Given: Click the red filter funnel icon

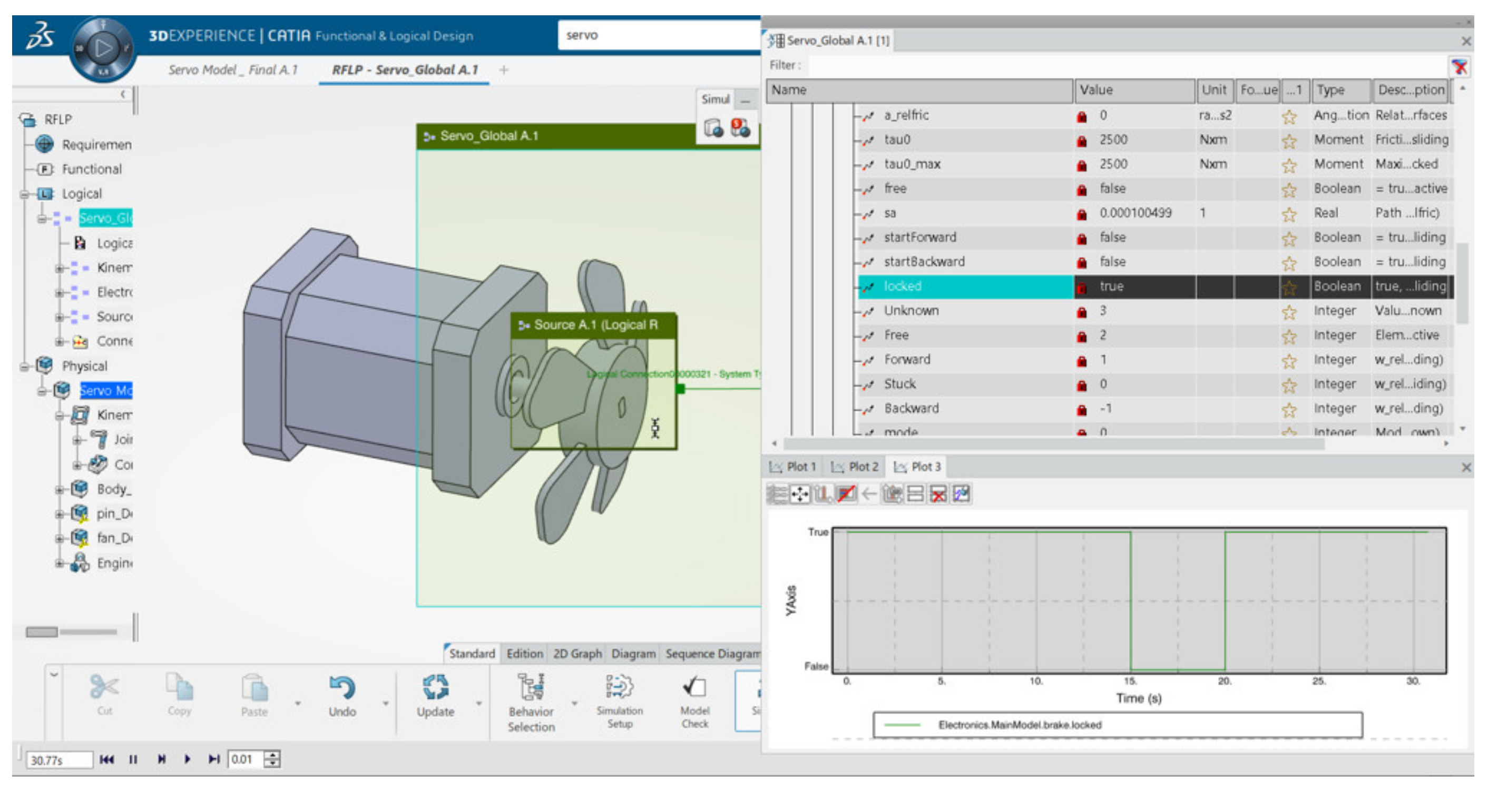Looking at the screenshot, I should click(1459, 66).
